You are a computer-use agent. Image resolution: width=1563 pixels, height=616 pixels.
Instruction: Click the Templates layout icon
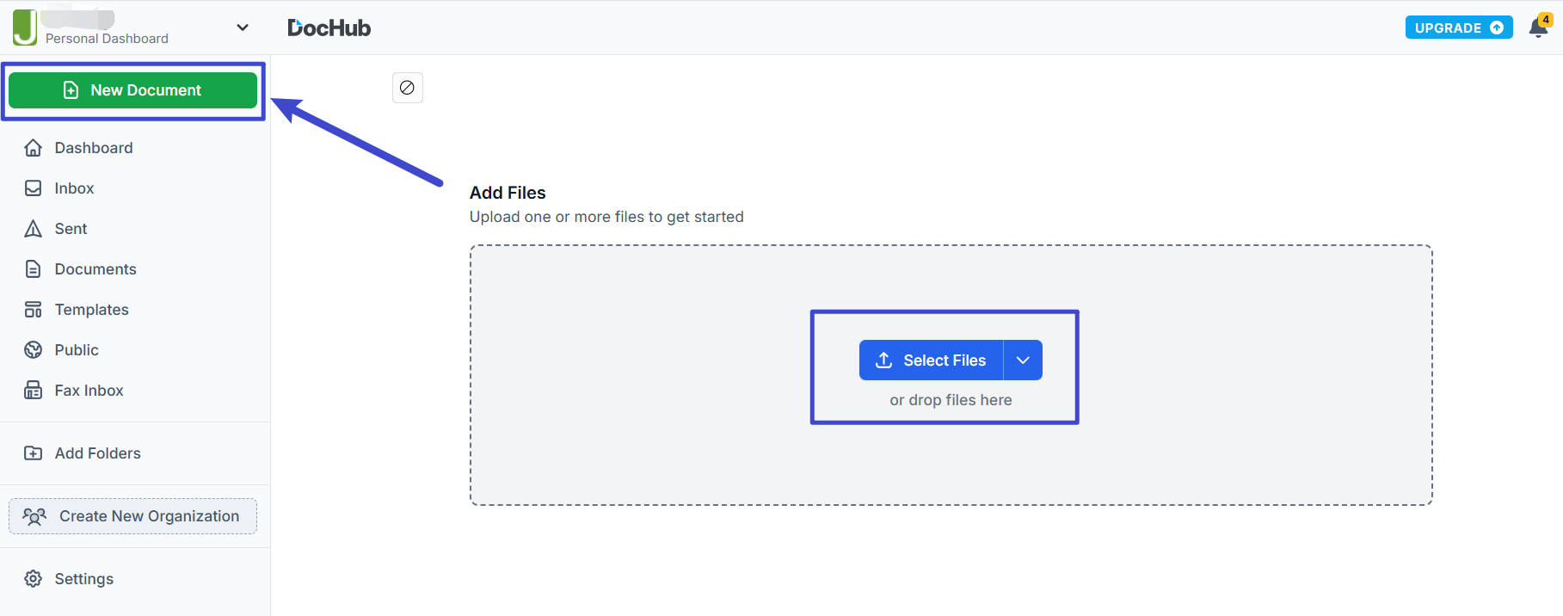click(33, 310)
